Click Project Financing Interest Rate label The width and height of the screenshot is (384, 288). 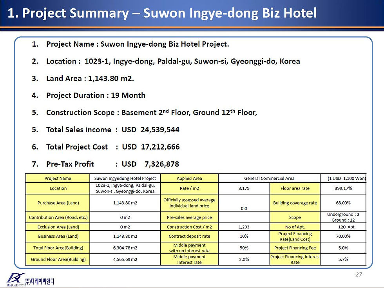[295, 259]
